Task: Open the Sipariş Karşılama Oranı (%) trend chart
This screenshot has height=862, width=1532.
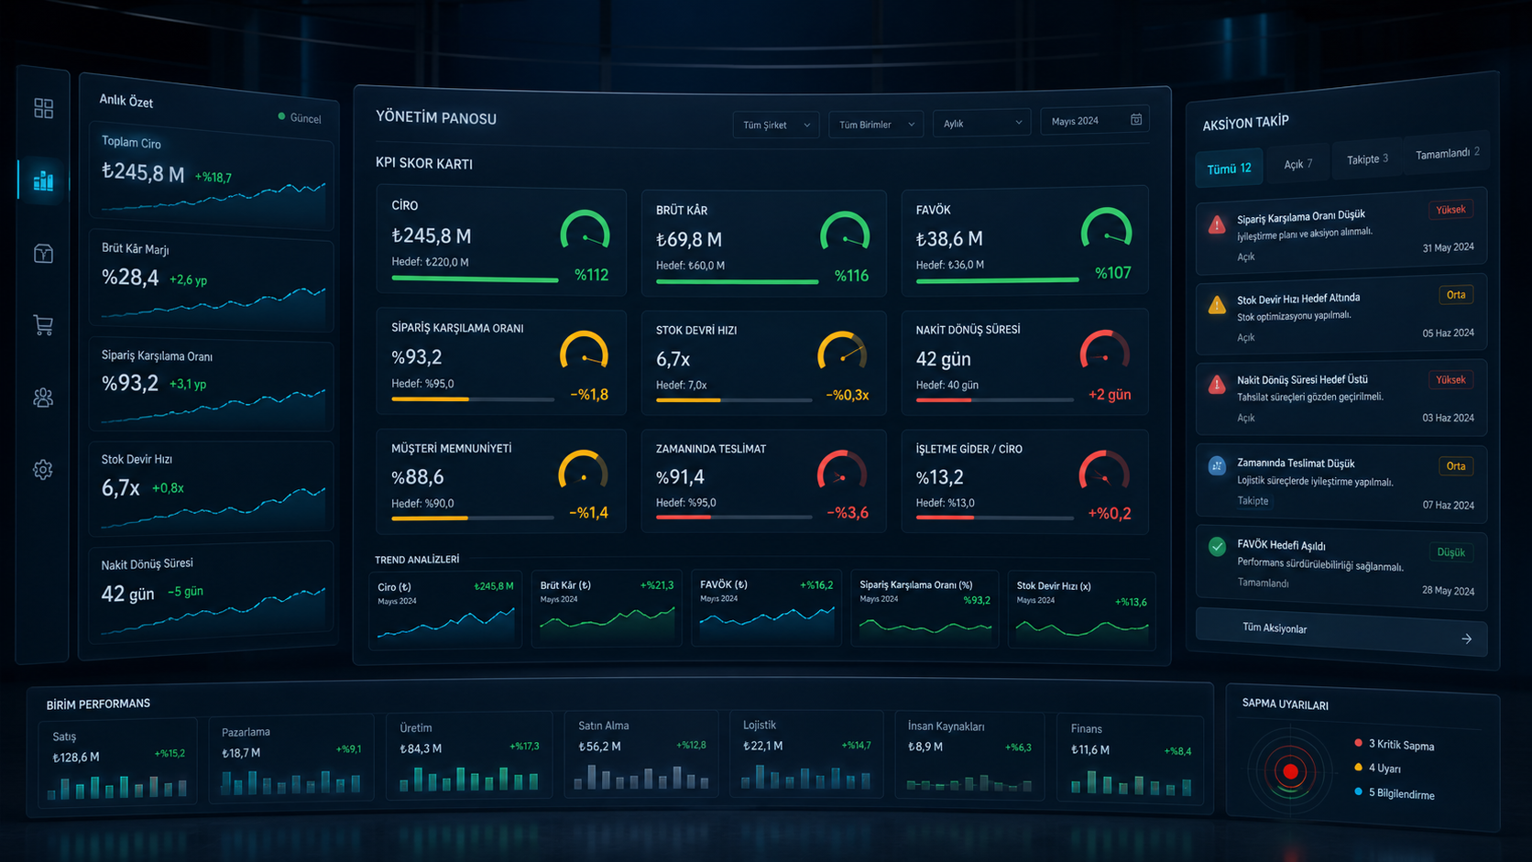Action: coord(925,609)
